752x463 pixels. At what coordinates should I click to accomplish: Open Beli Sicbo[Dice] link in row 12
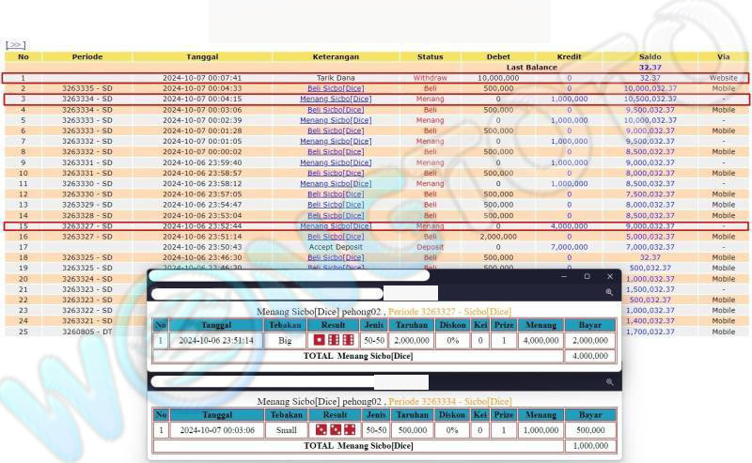point(336,194)
